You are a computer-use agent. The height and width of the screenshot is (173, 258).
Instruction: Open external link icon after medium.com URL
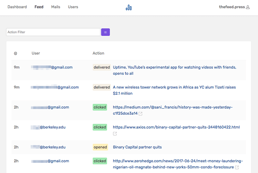pyautogui.click(x=141, y=114)
